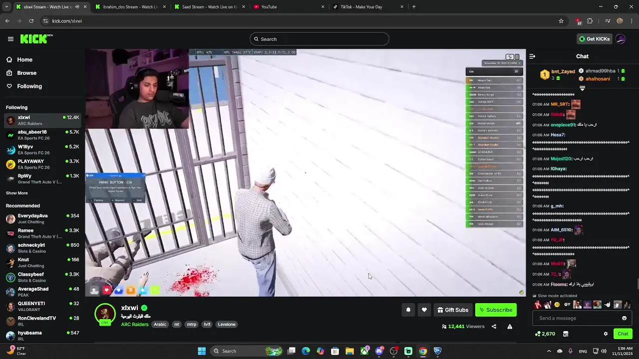The width and height of the screenshot is (639, 359).
Task: Click Gift Subs button
Action: point(453,310)
